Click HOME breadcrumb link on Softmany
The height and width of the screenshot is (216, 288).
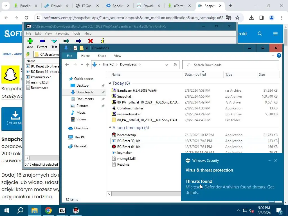pos(7,54)
